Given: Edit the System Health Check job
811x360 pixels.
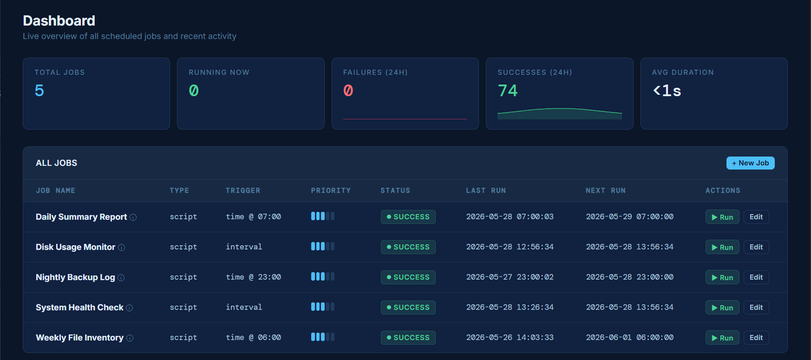Looking at the screenshot, I should [x=756, y=308].
